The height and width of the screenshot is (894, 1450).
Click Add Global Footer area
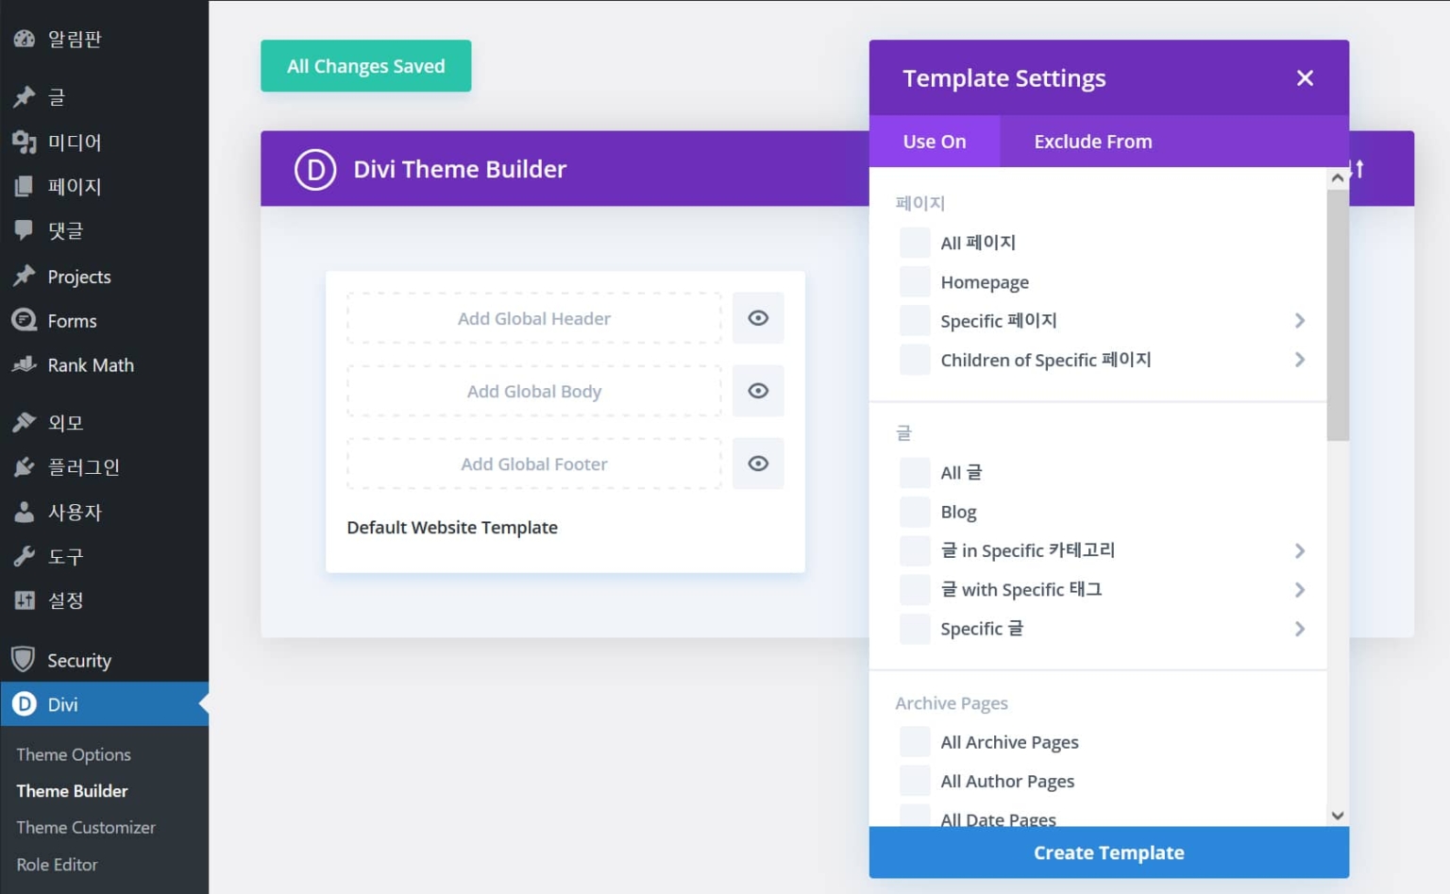pyautogui.click(x=534, y=464)
